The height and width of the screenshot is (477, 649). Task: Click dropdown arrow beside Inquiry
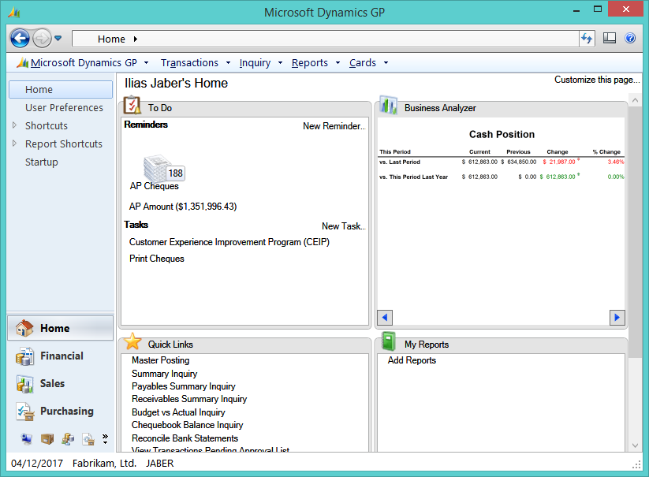click(x=280, y=63)
